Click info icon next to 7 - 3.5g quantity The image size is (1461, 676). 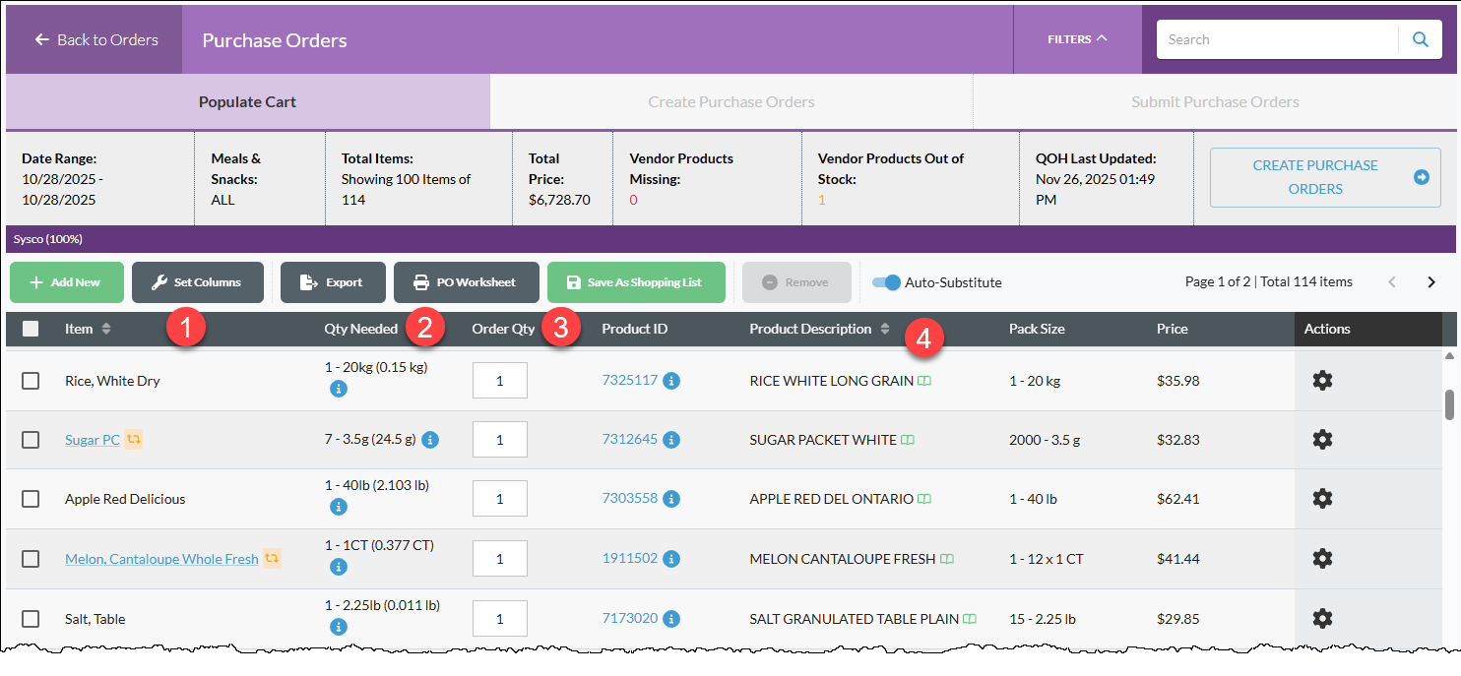pos(430,440)
